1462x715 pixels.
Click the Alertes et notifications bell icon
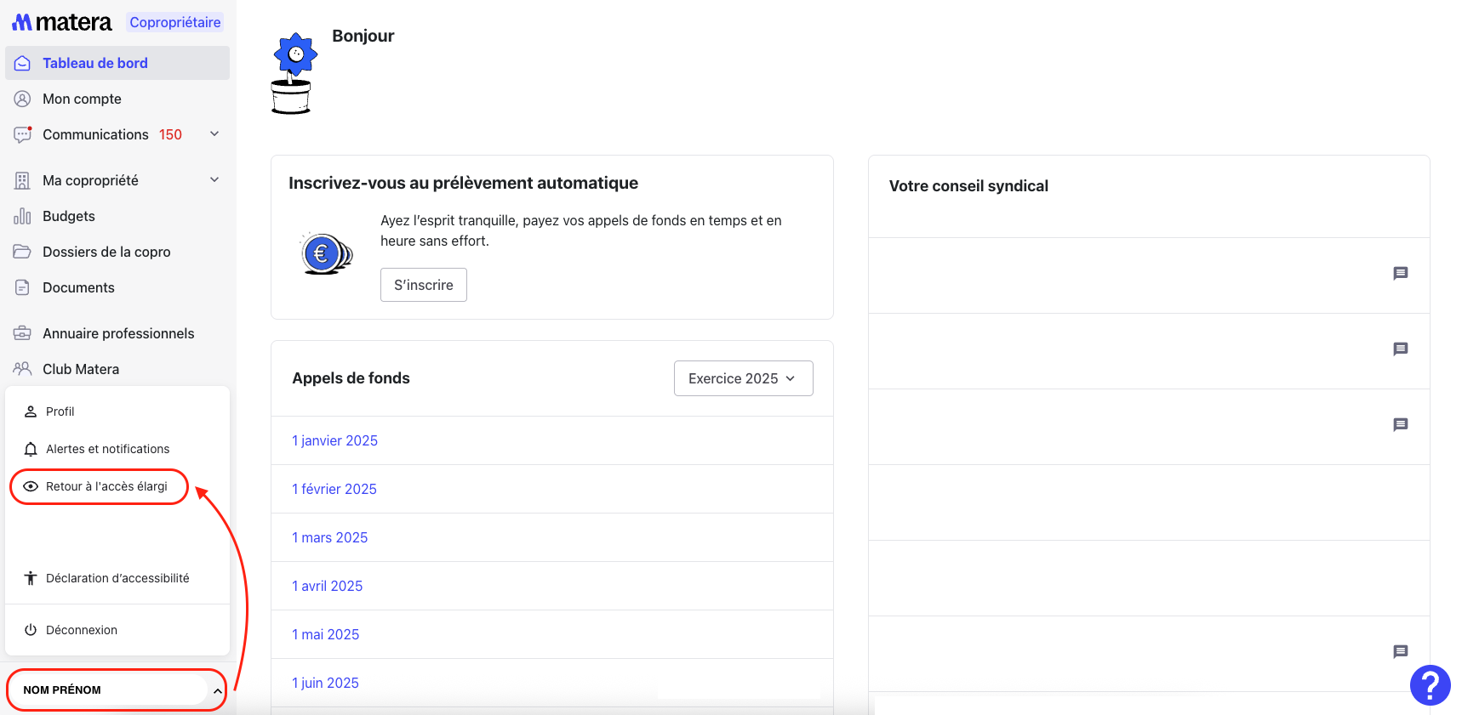pos(31,449)
